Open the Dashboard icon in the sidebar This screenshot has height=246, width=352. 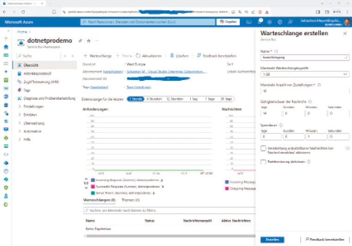point(6,55)
